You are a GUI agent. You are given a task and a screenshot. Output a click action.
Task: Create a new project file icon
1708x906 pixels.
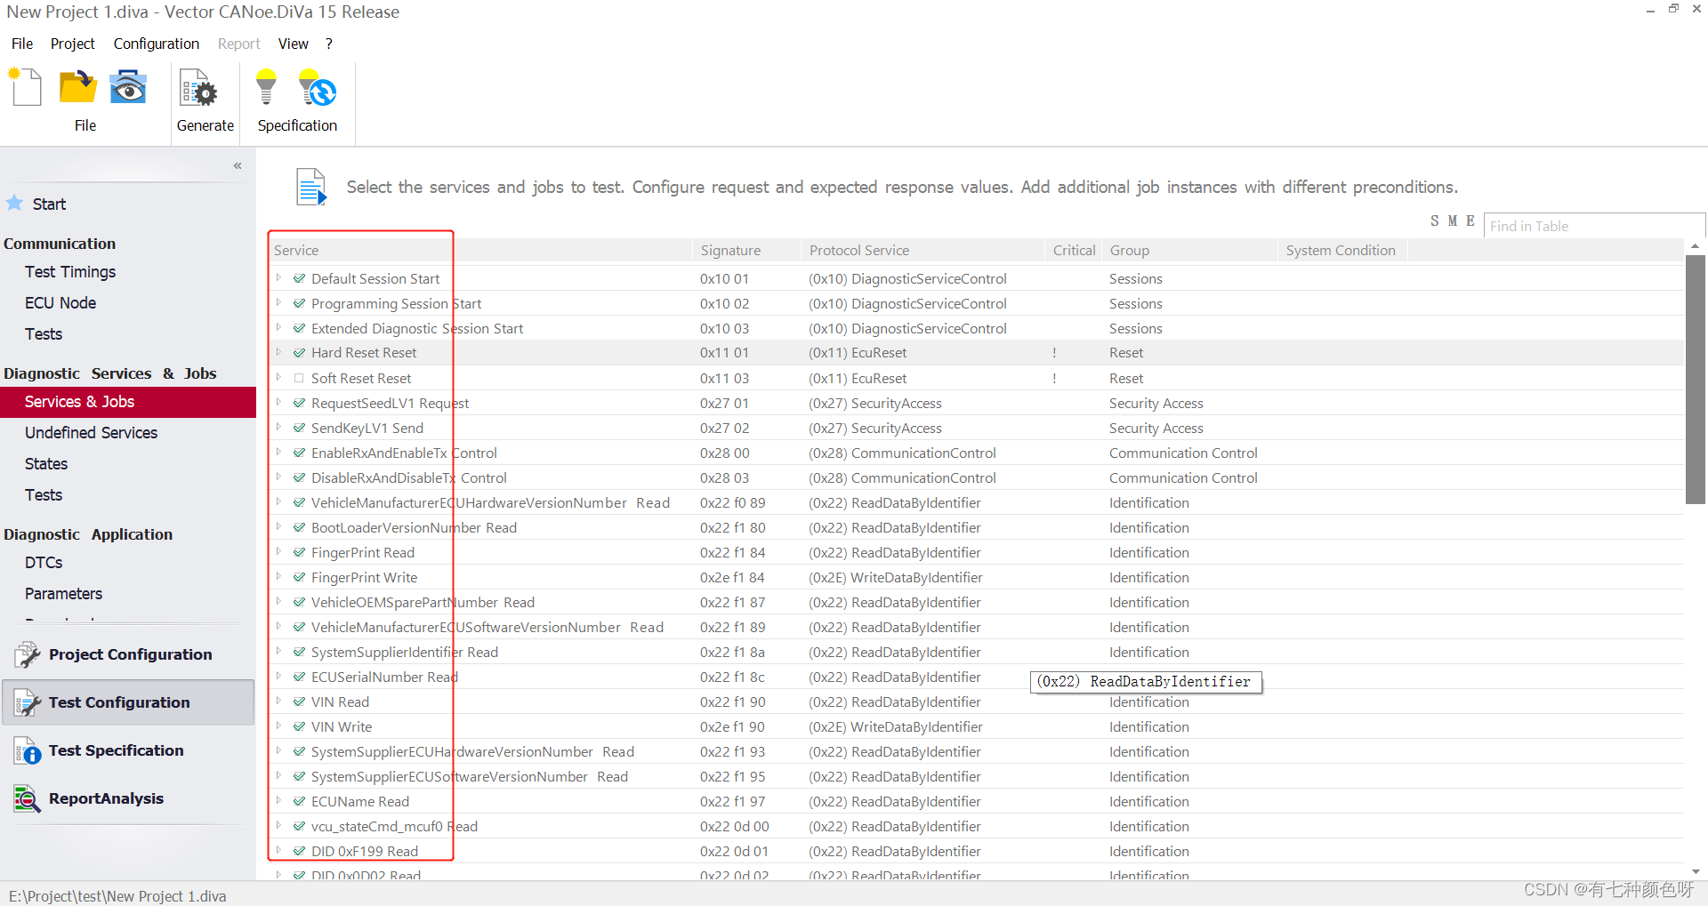coord(26,88)
